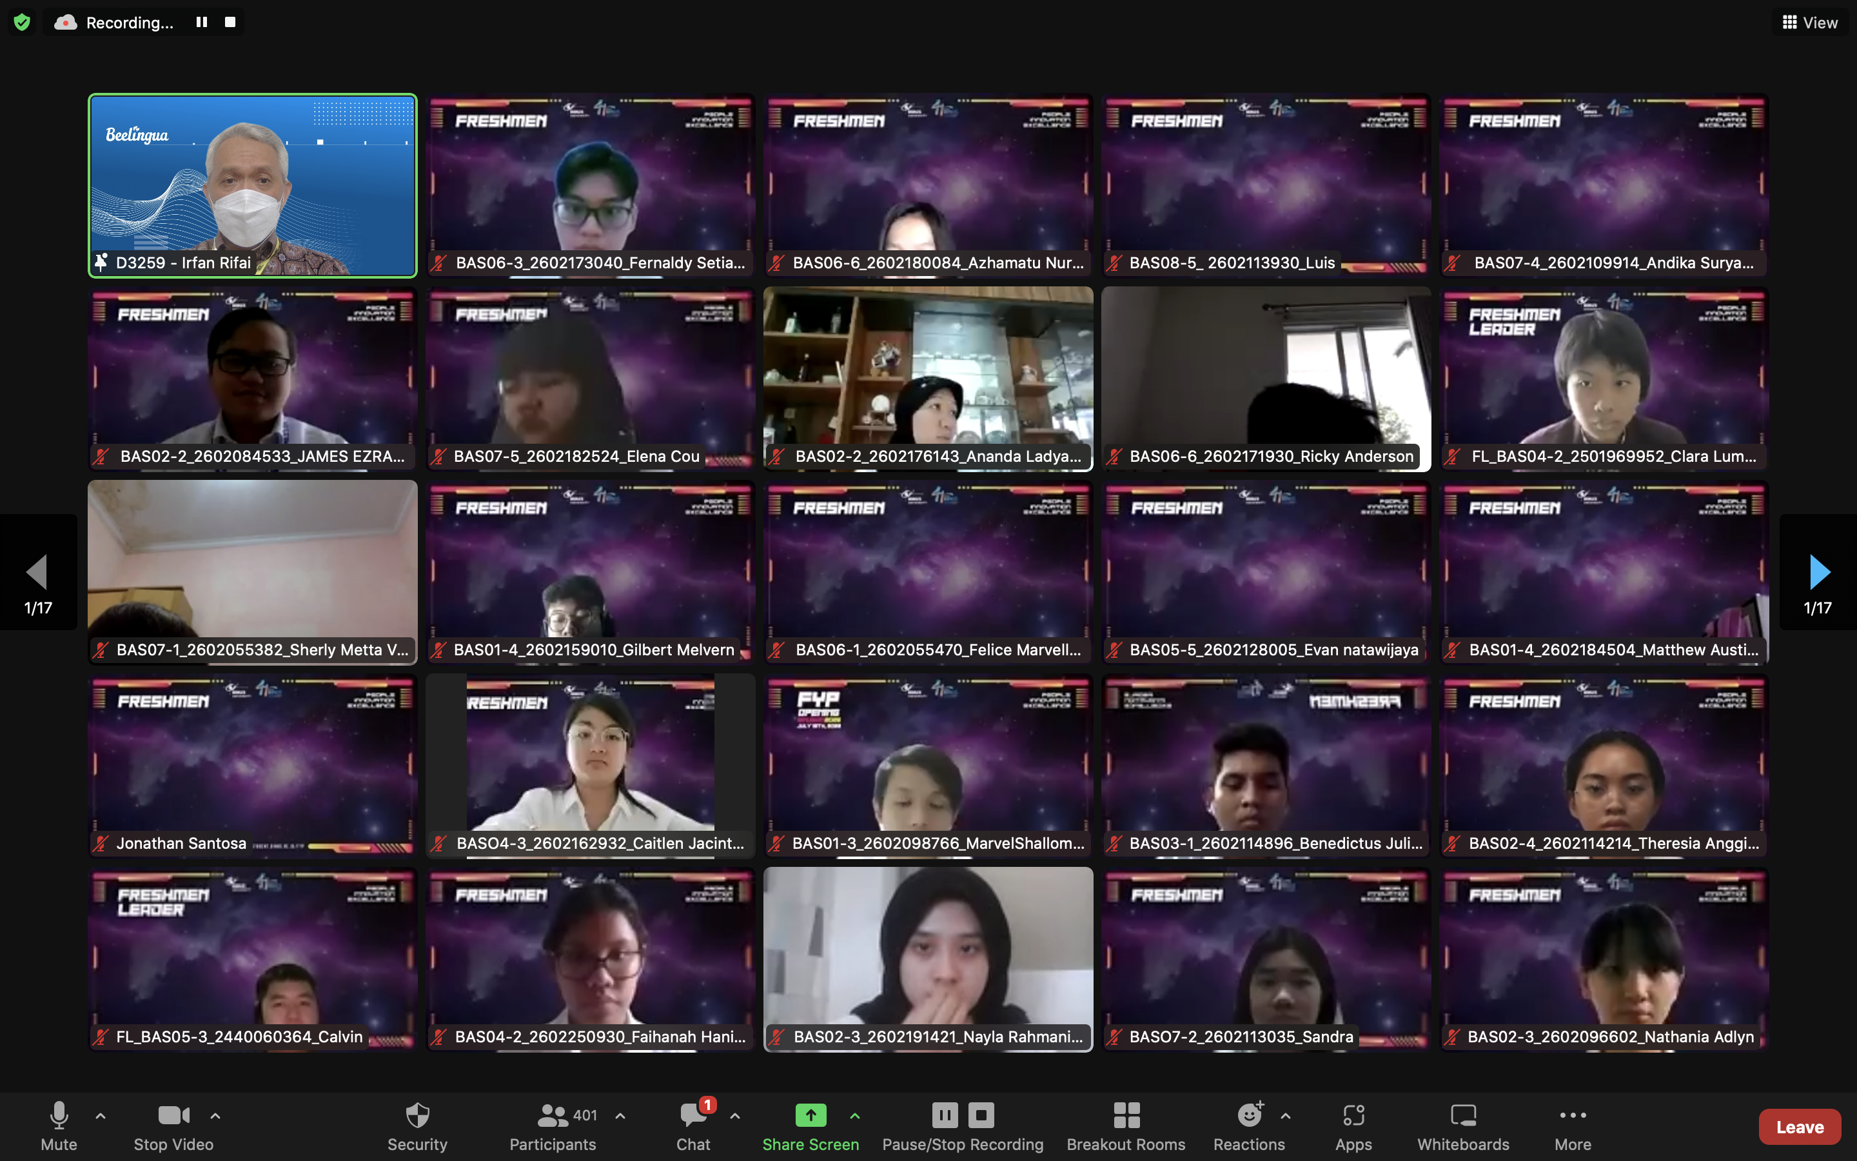Open the View layout menu
Screen dimensions: 1857x1161
(x=1809, y=23)
